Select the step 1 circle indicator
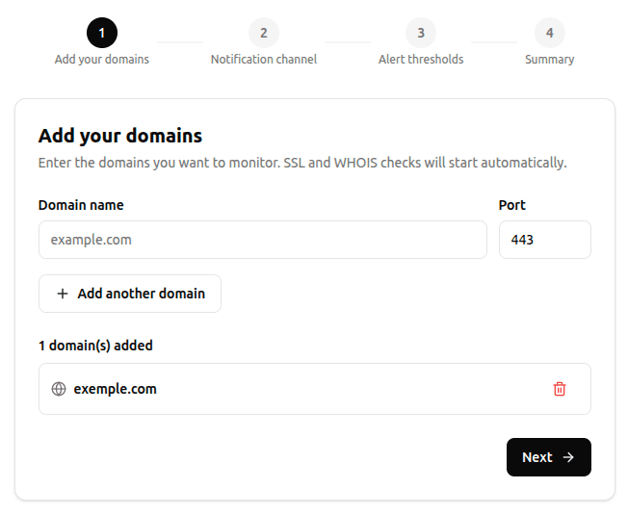The image size is (628, 514). [x=102, y=33]
